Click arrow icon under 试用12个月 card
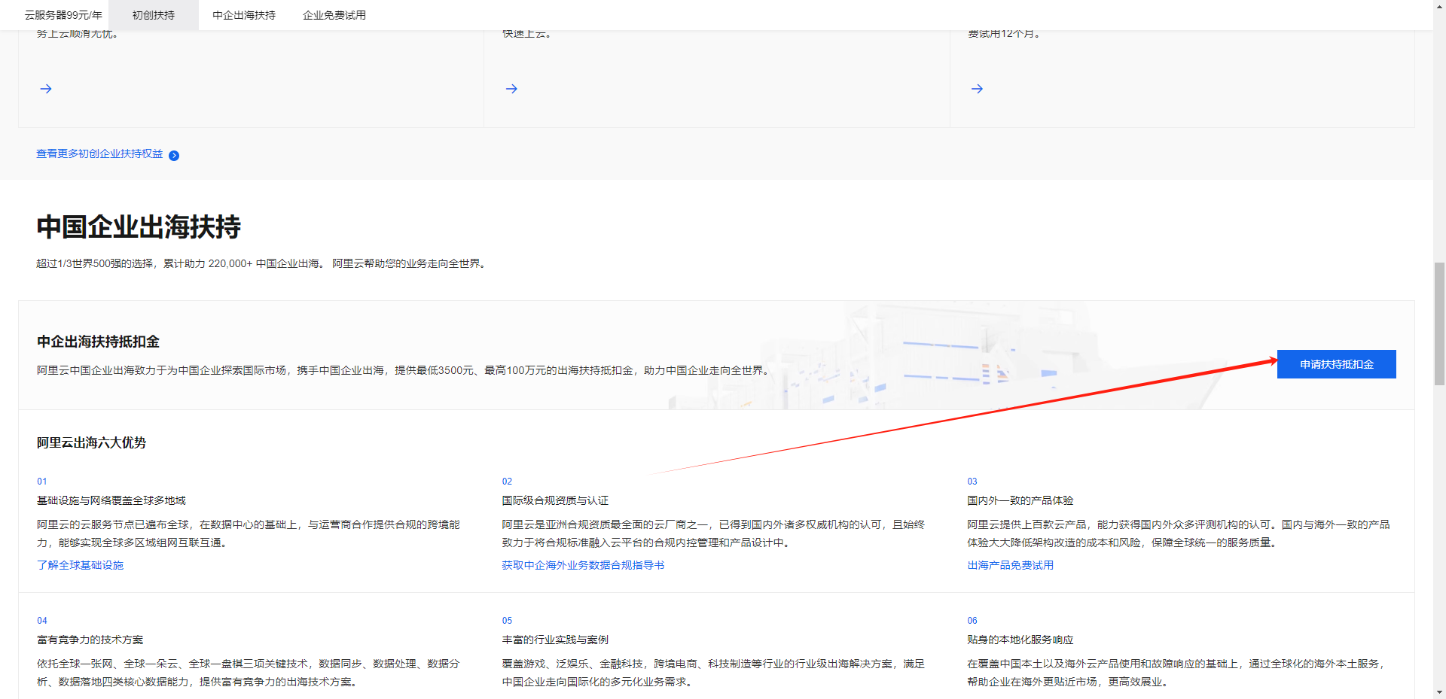1446x699 pixels. pos(977,89)
